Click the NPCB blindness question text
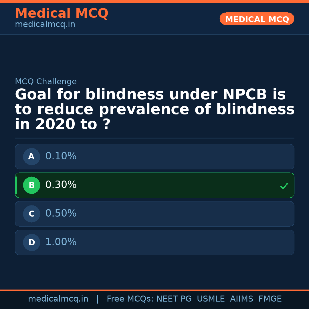Viewport: 309px width, 309px height. tap(154, 109)
